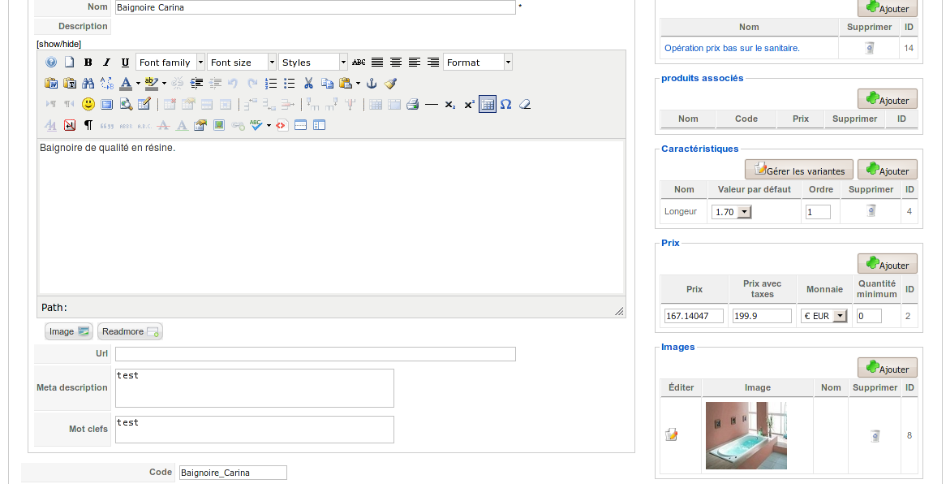946x484 pixels.
Task: Click the bathtub image thumbnail
Action: 746,435
